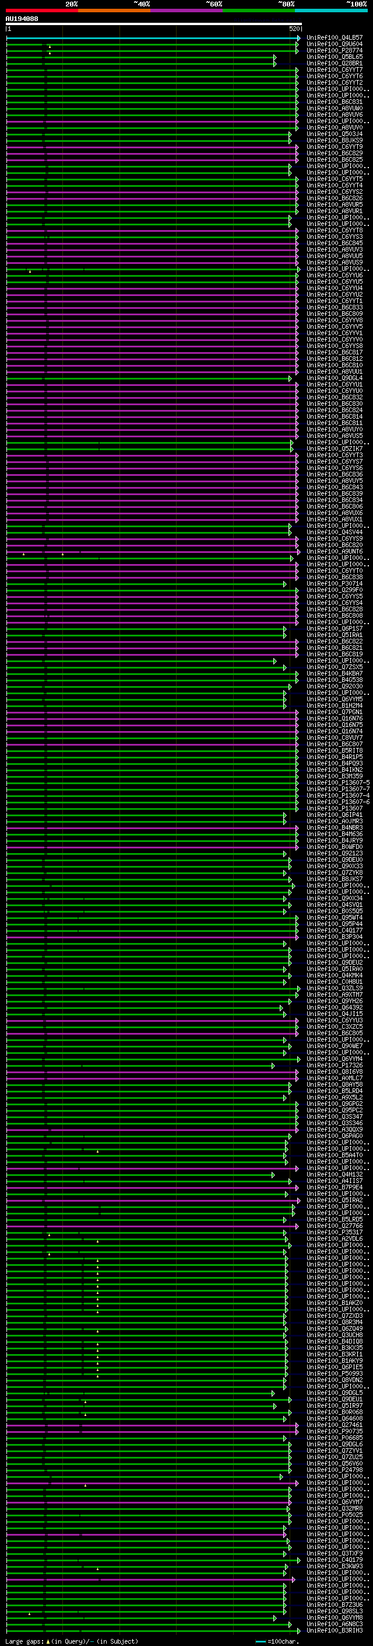Viewport: 373px width, 1646px height.
Task: Select the UniRef100_B3KW93 hit label
Action: point(335,1567)
